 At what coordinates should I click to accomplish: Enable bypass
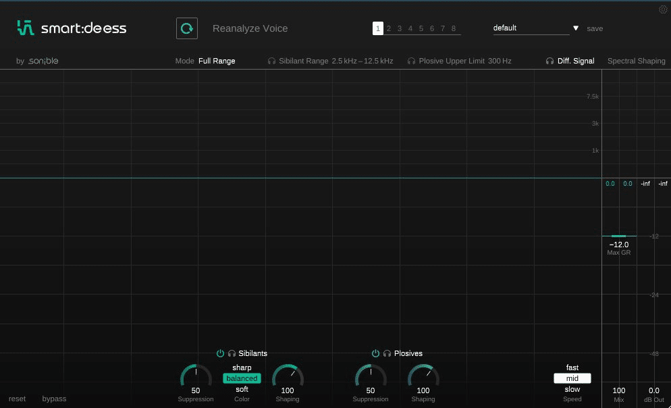(54, 399)
